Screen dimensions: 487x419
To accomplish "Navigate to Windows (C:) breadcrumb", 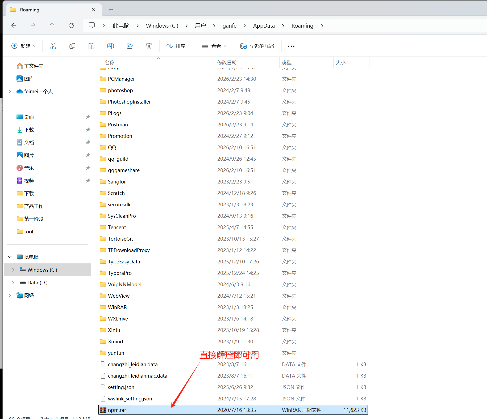I will click(162, 26).
